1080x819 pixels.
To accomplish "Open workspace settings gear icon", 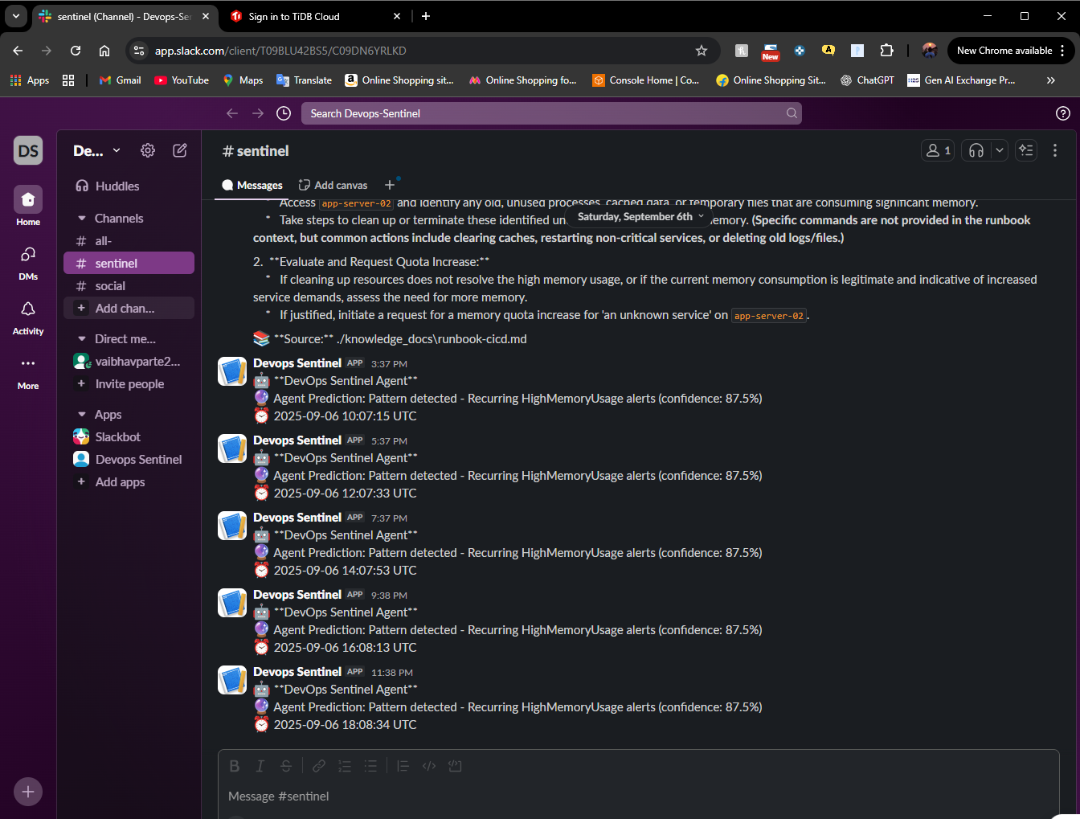I will pos(148,150).
